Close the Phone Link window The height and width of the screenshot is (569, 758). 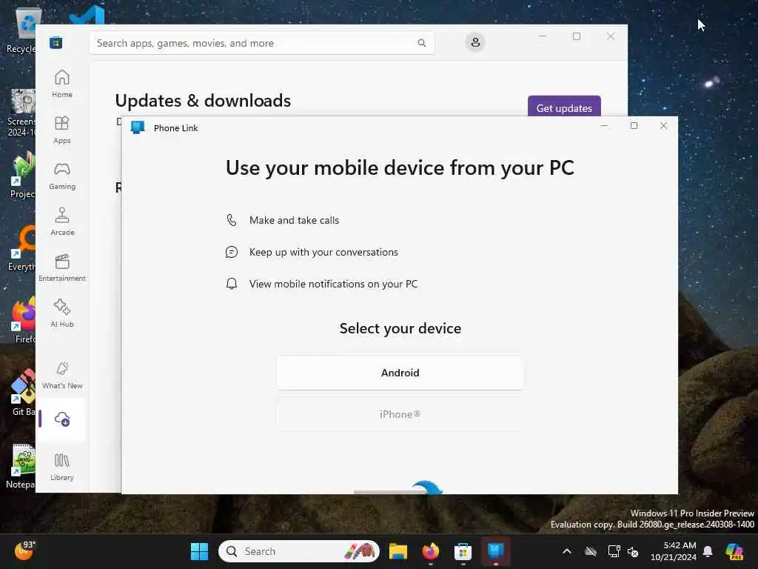(x=664, y=126)
